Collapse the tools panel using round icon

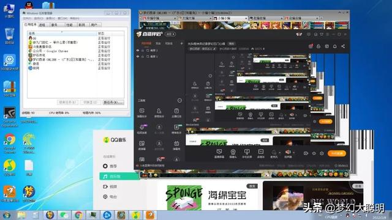pos(179,100)
